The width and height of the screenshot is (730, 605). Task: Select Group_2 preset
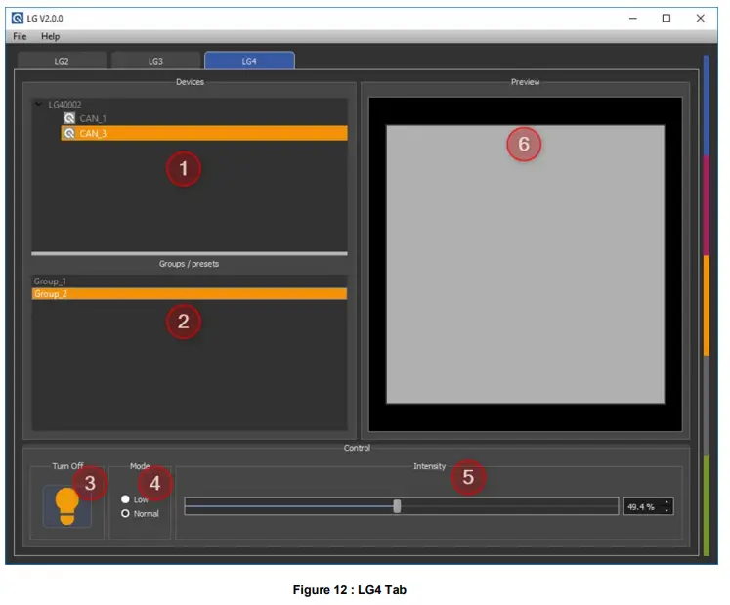click(x=189, y=294)
